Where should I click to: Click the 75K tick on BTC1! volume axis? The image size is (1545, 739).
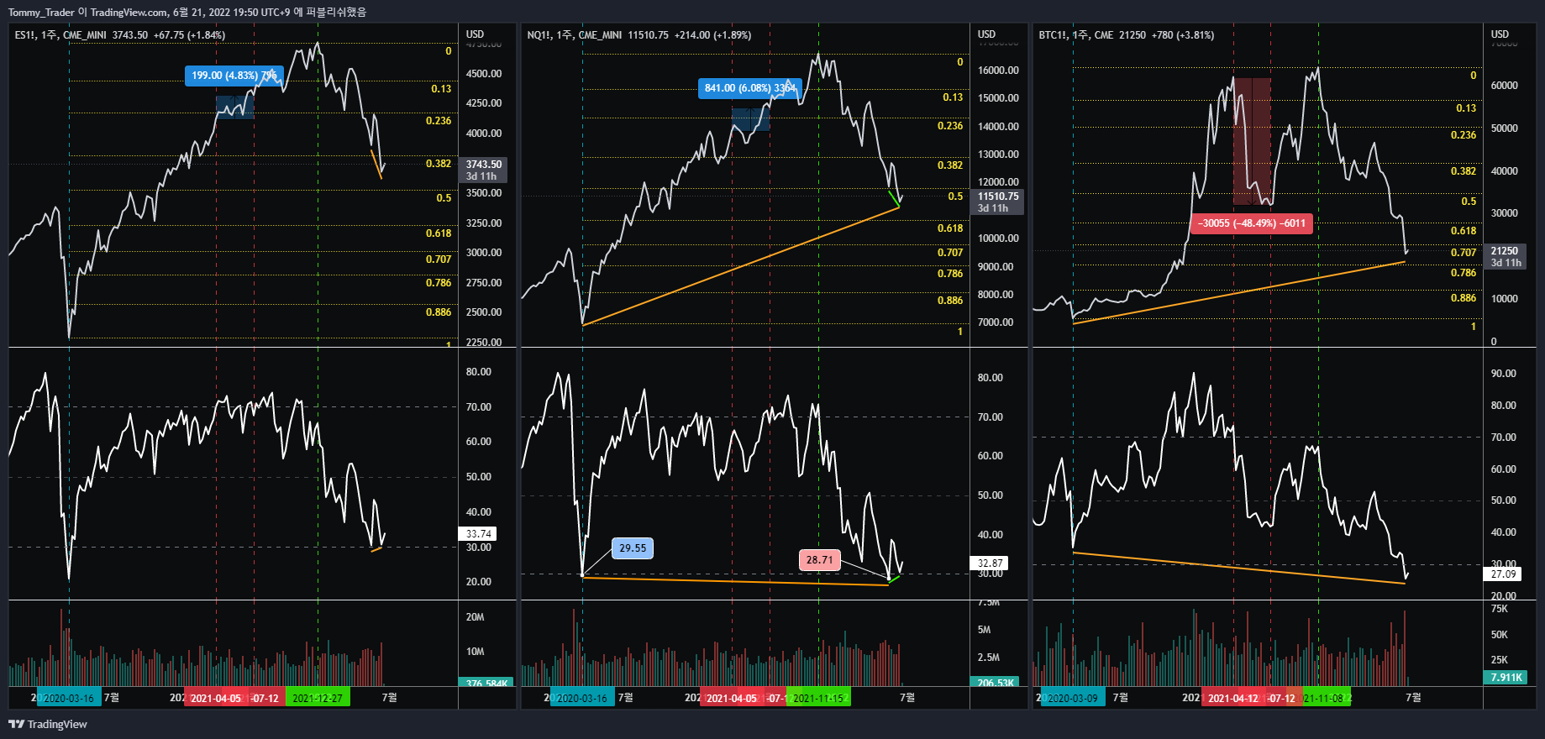(1500, 609)
